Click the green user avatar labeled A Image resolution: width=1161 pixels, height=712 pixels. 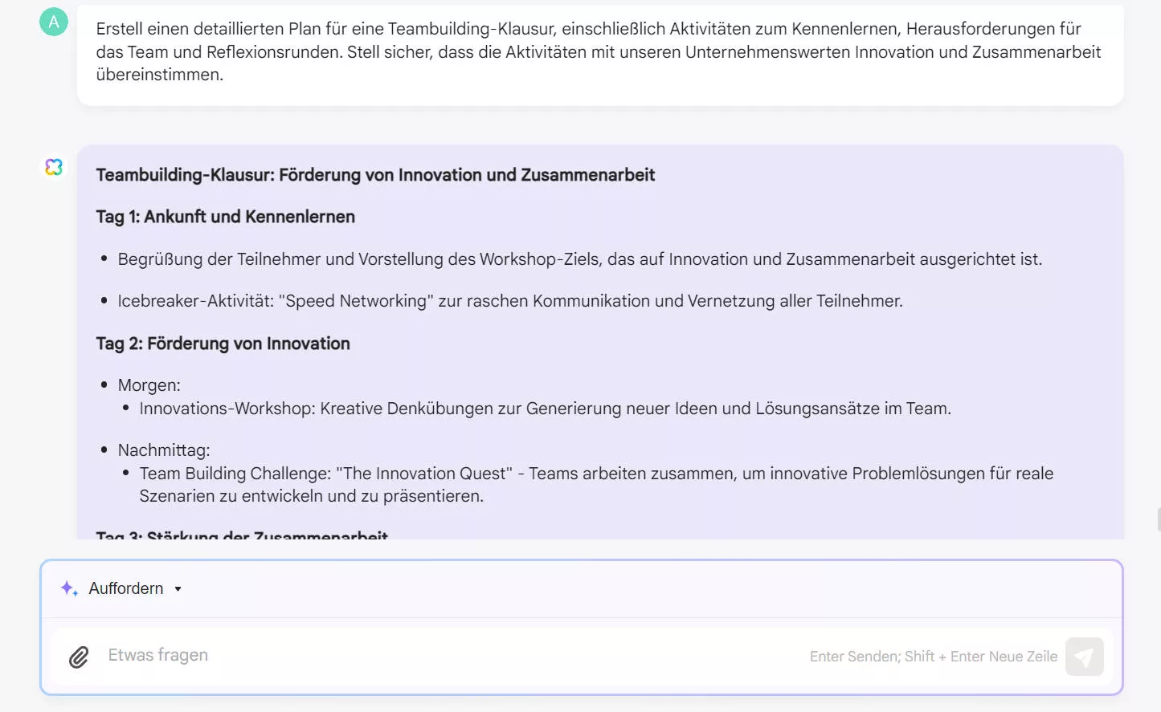[x=53, y=22]
